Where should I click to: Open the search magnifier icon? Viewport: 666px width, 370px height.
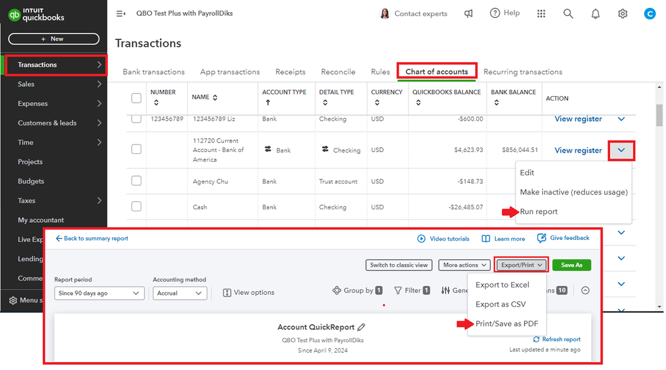[x=568, y=13]
